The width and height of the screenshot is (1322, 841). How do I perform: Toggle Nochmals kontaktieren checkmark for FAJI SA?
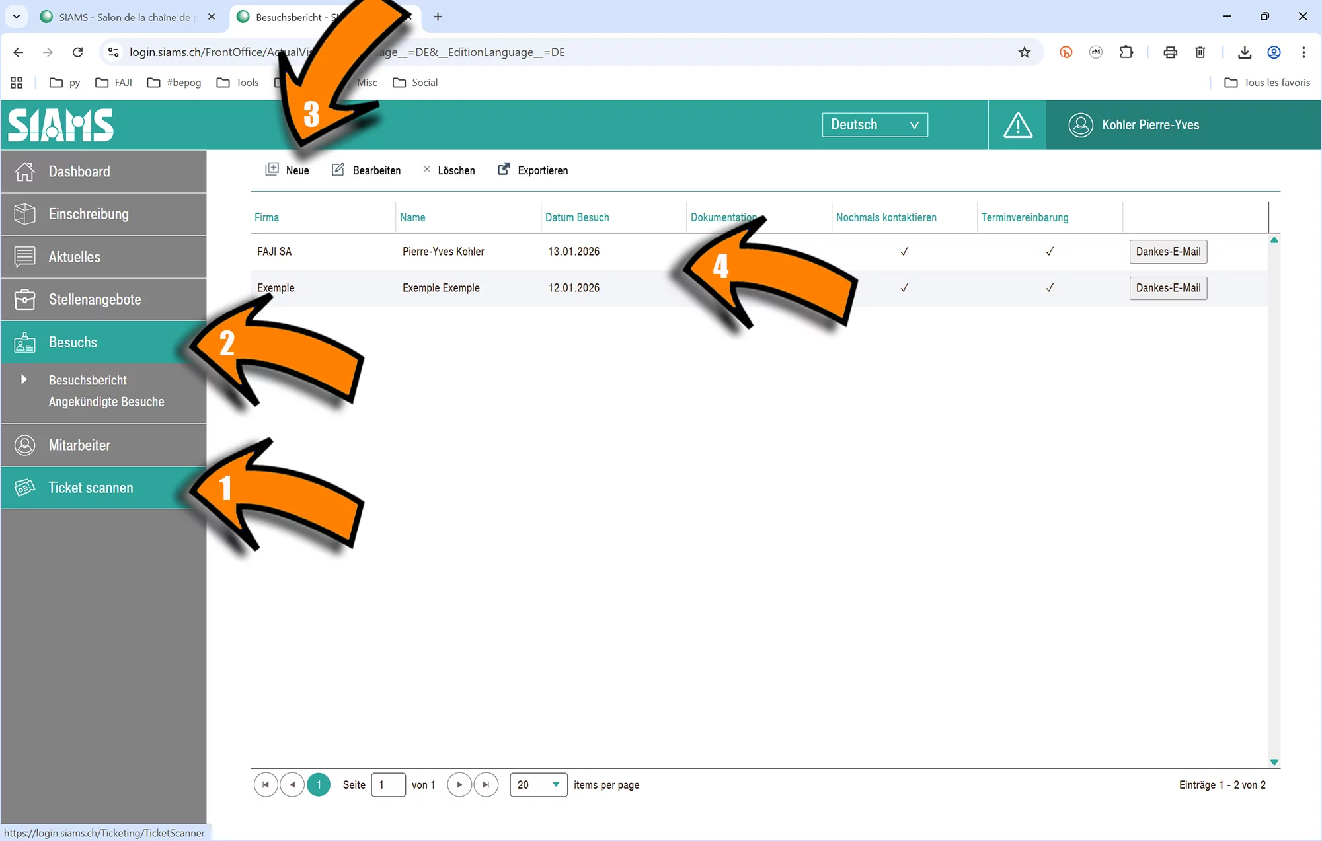pos(904,252)
